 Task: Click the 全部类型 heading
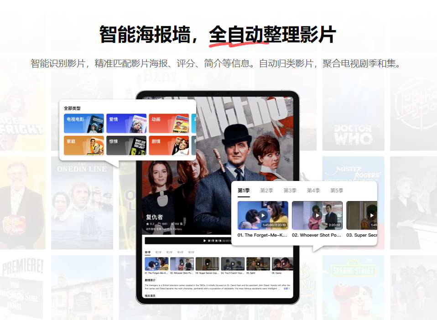(x=72, y=108)
